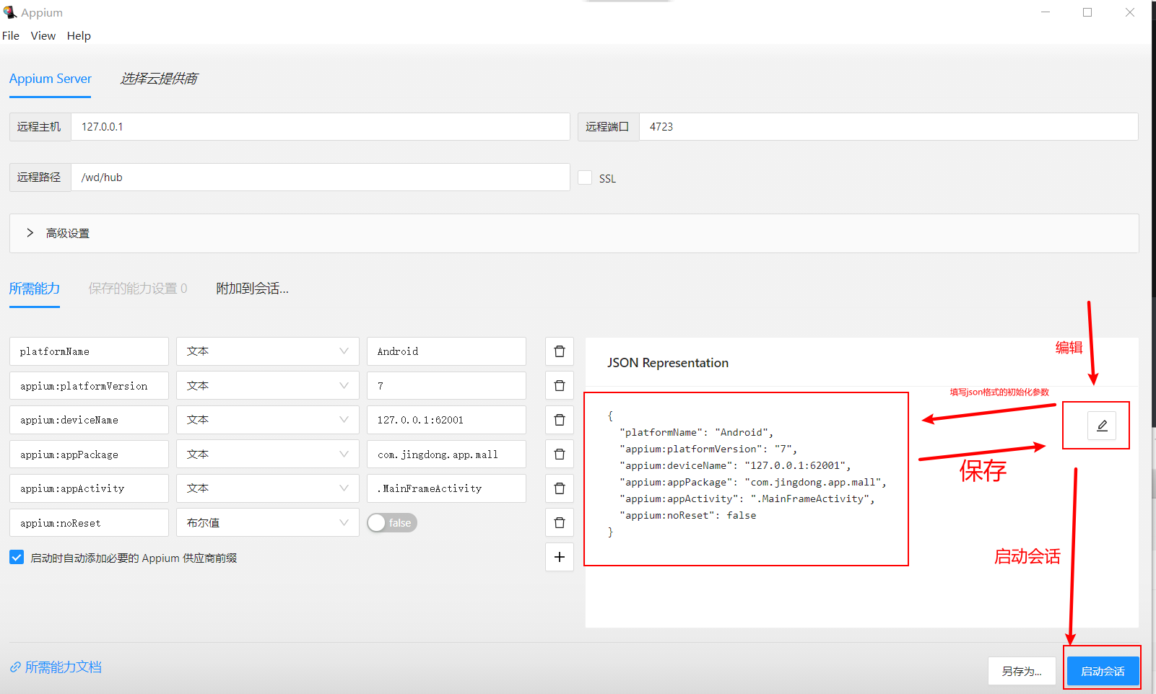Enable the SSL checkbox
This screenshot has height=694, width=1156.
[x=585, y=177]
